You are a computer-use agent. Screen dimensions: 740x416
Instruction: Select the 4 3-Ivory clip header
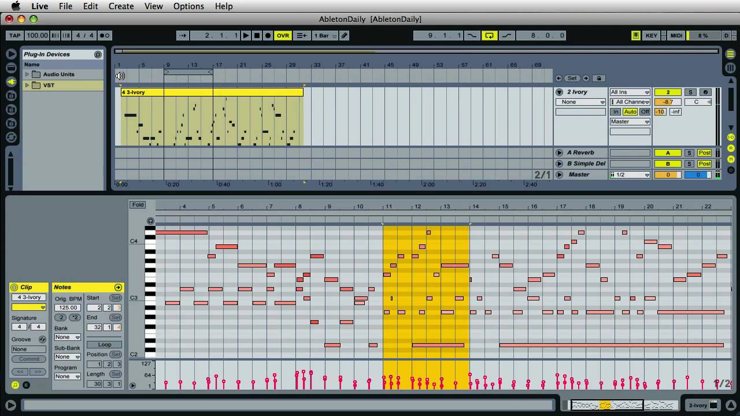(212, 92)
